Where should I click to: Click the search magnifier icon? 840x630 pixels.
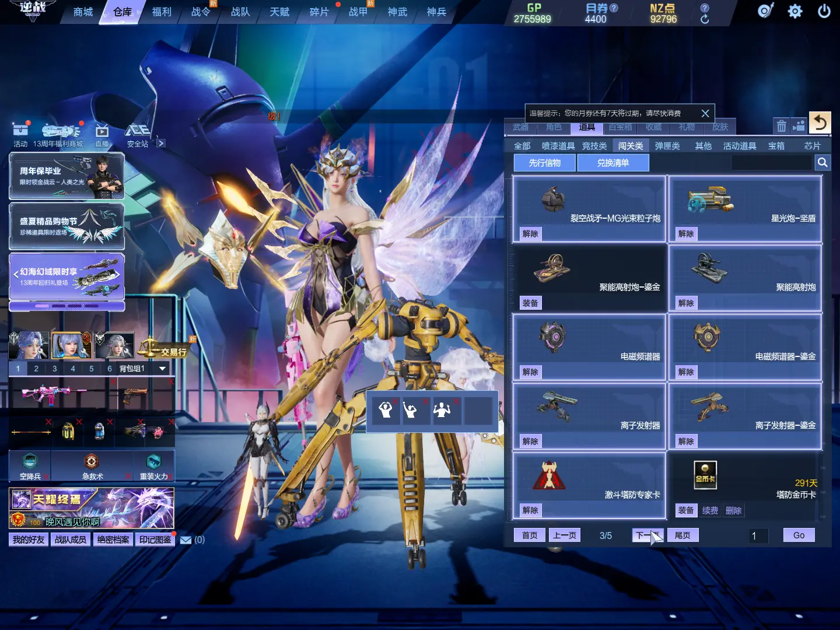coord(822,162)
